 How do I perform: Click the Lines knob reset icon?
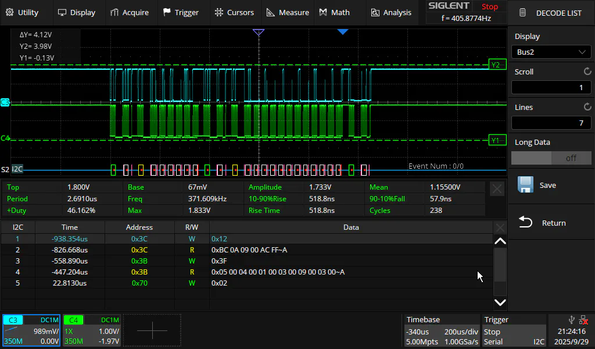pos(587,107)
